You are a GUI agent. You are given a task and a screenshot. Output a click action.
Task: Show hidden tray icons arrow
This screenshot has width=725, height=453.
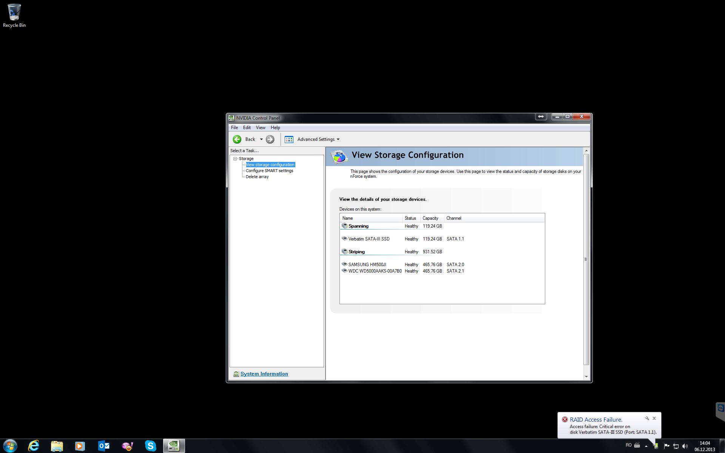(x=646, y=446)
